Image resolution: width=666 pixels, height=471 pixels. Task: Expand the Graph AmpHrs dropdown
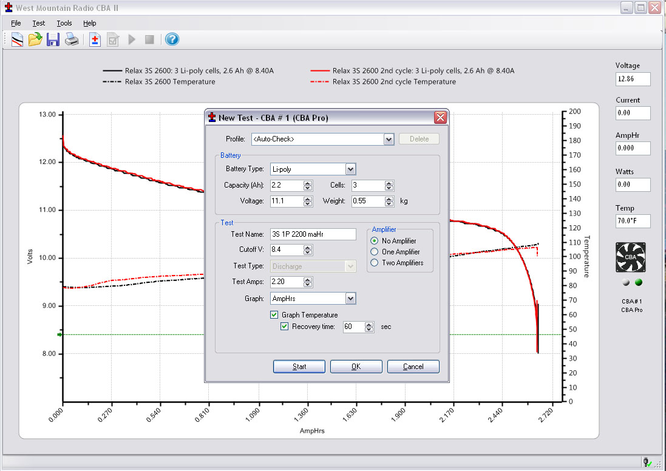[350, 299]
